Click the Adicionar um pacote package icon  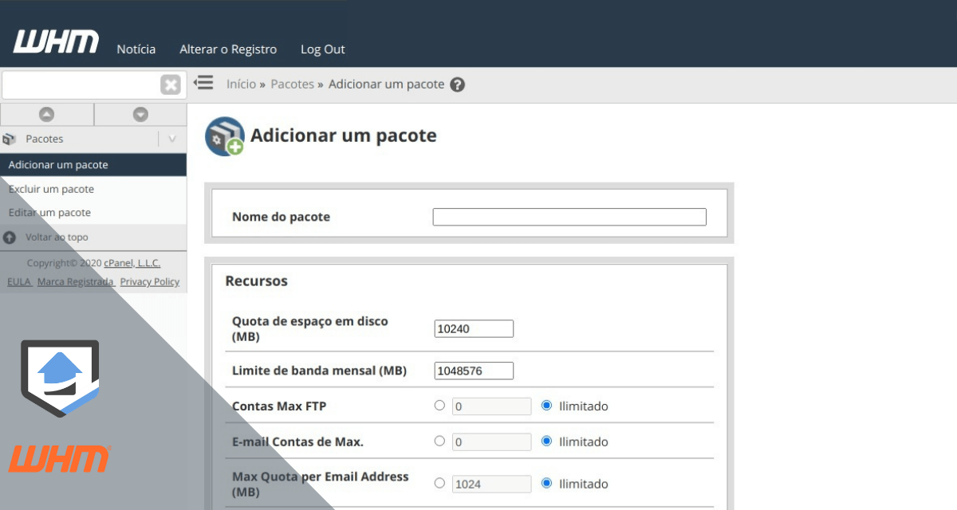click(x=224, y=136)
